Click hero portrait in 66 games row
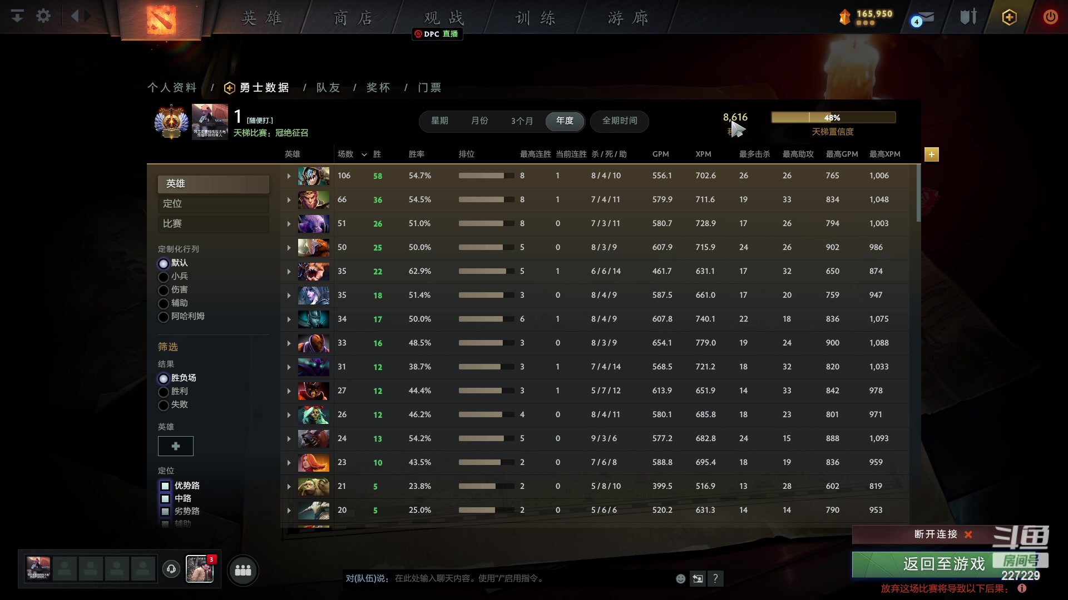 coord(314,200)
